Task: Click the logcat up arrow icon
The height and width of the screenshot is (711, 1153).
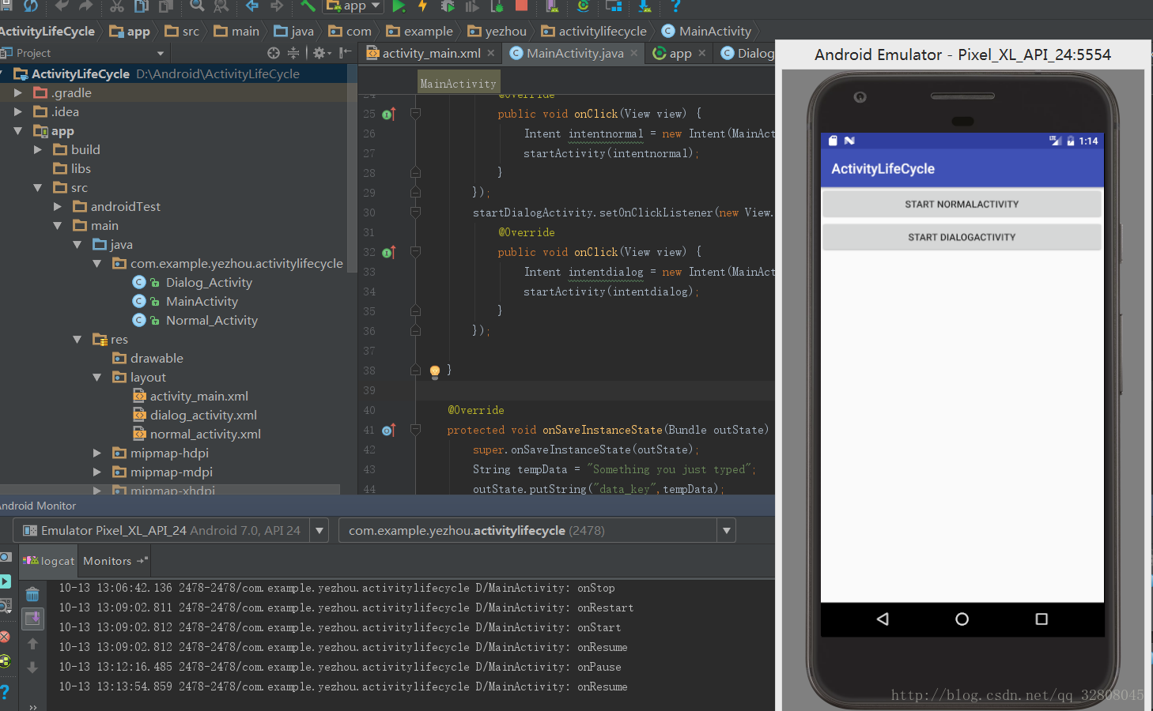Action: (x=32, y=644)
